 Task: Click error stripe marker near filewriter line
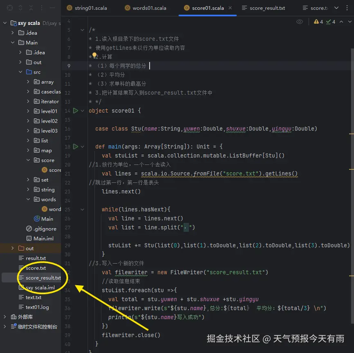[x=351, y=276]
